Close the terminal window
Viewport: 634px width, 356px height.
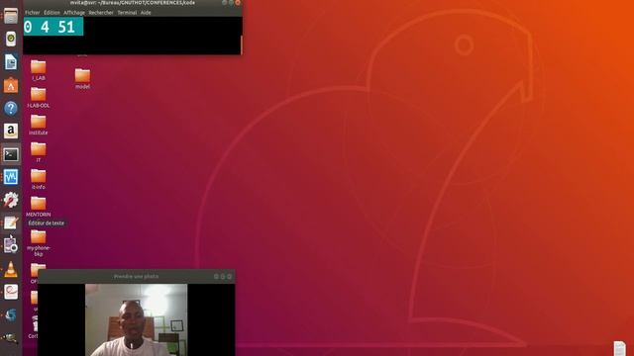(x=238, y=2)
